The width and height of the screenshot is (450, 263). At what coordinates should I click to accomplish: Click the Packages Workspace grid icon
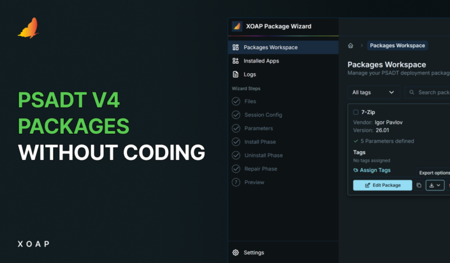tap(236, 47)
